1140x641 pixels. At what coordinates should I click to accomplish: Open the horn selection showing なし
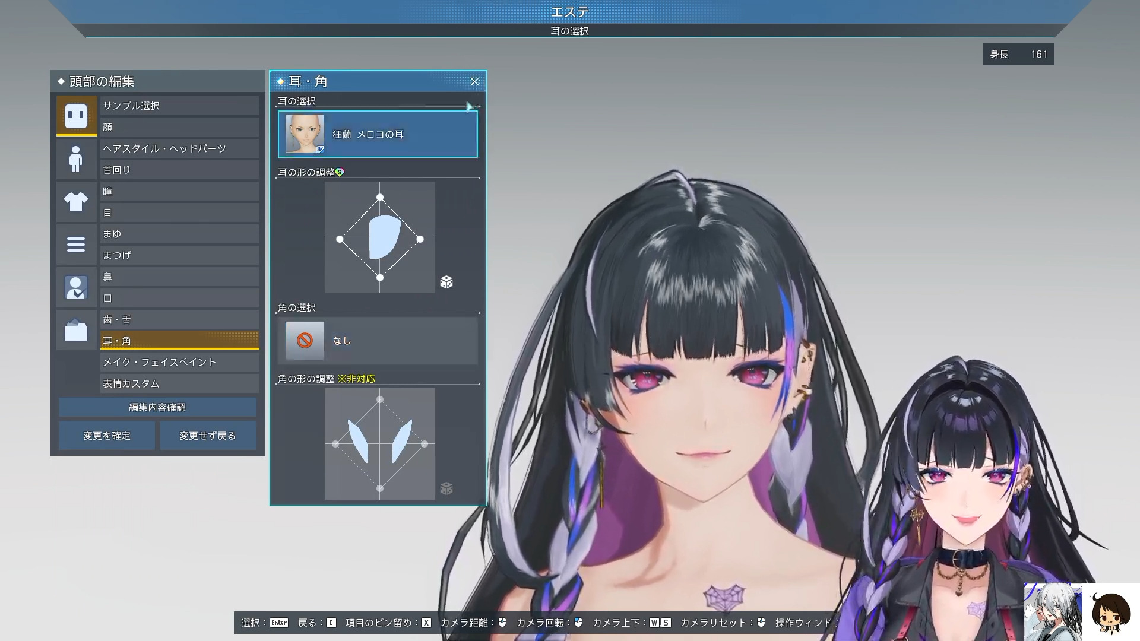(x=378, y=341)
